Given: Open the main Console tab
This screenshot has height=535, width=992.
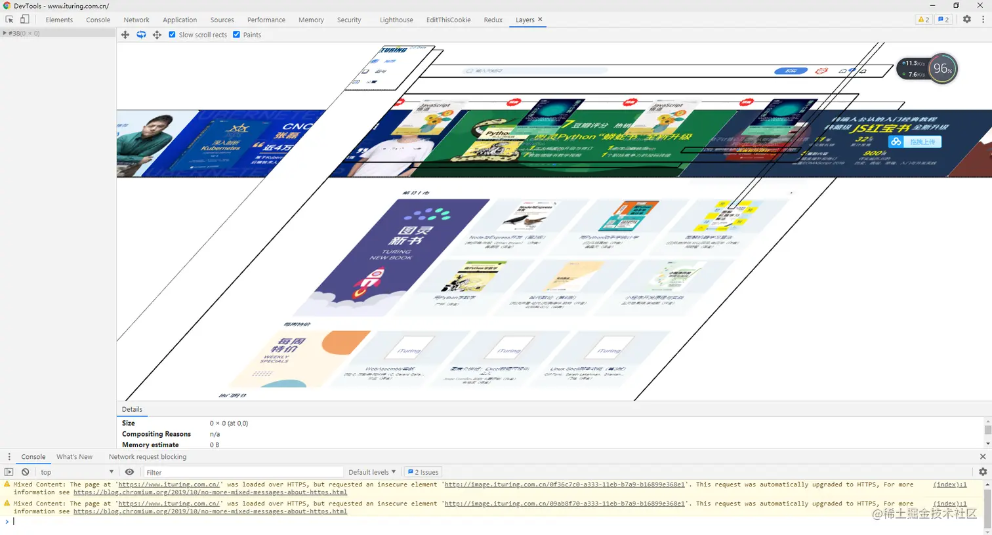Looking at the screenshot, I should pyautogui.click(x=98, y=20).
